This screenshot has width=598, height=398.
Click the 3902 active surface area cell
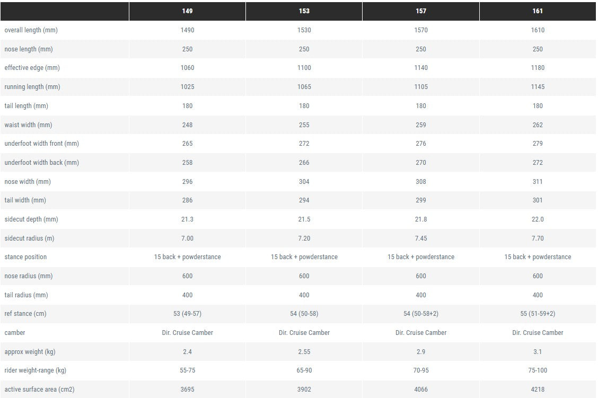click(304, 390)
